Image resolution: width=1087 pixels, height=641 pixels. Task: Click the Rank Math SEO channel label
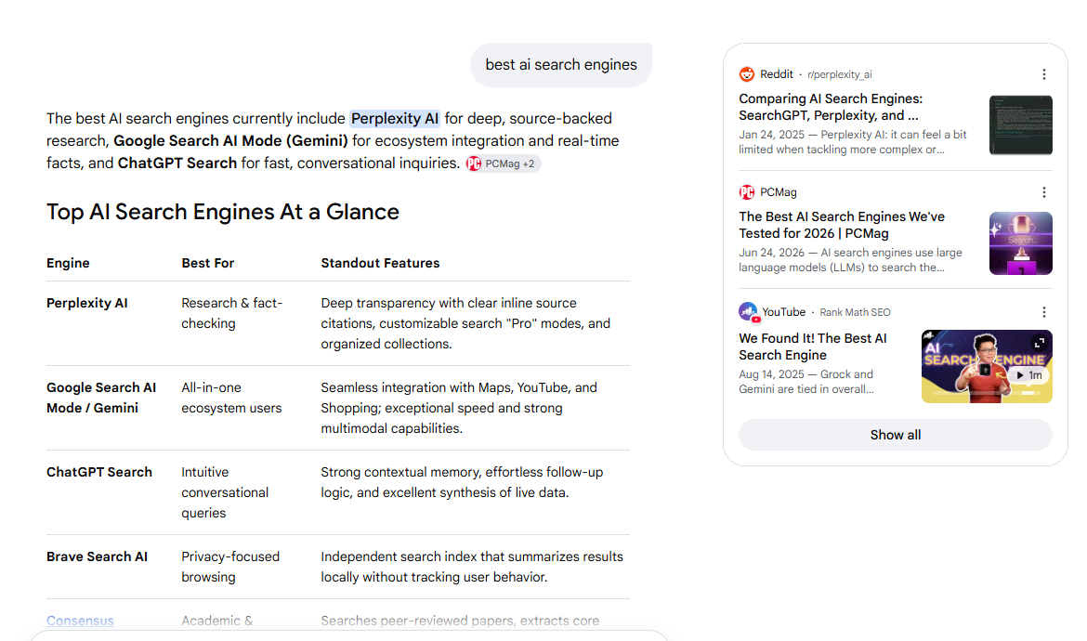point(855,312)
